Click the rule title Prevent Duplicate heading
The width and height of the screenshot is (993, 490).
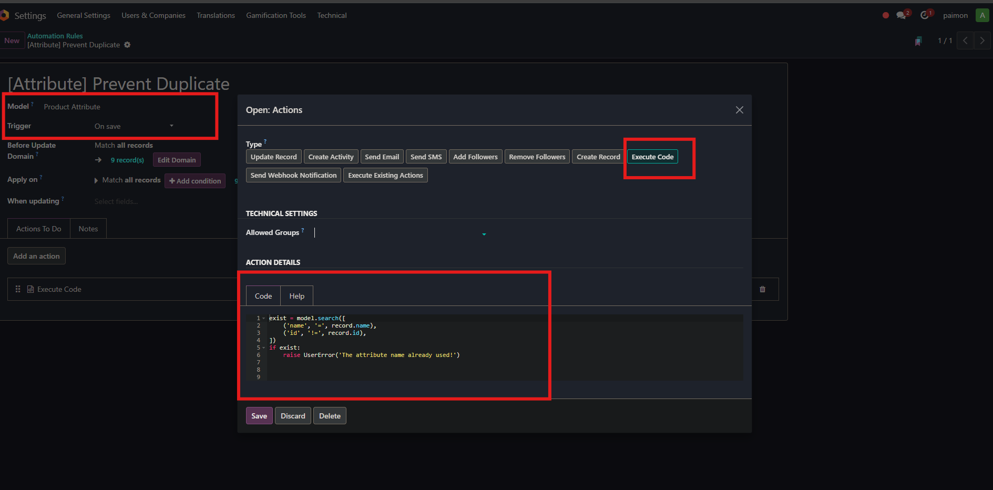(119, 84)
